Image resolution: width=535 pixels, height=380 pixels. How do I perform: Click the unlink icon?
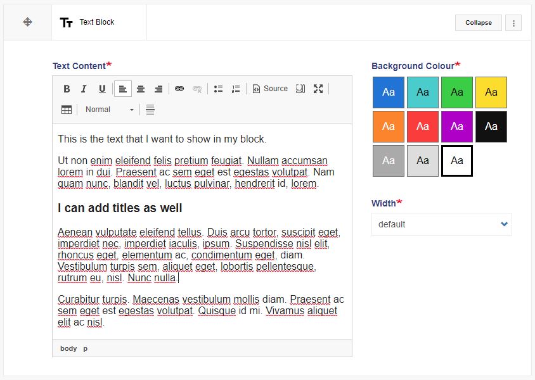point(197,89)
